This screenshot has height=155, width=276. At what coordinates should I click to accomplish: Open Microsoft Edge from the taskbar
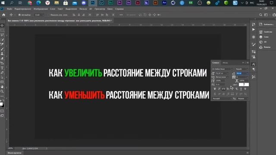(x=39, y=3)
